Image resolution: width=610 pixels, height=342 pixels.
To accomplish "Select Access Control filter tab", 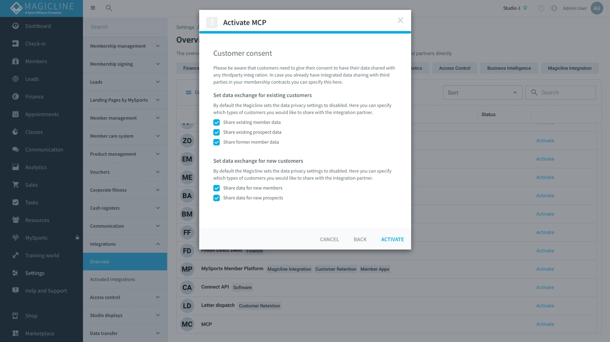I will coord(454,68).
